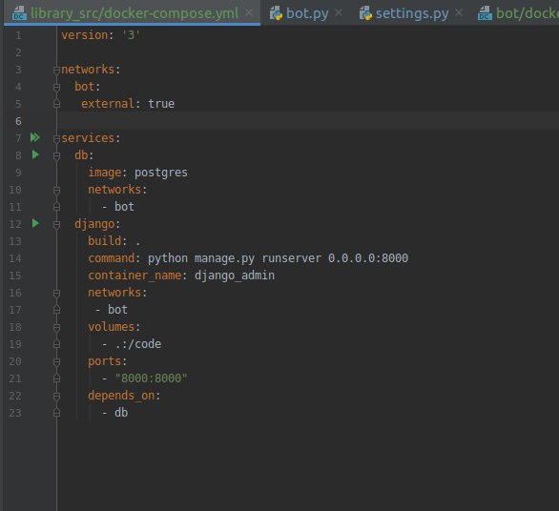Switch to the settings.py tab
Screen dimensions: 559x511
pos(412,13)
